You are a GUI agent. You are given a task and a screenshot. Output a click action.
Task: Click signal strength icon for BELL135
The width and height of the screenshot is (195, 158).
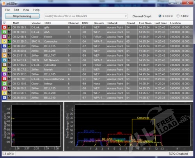click(x=9, y=88)
